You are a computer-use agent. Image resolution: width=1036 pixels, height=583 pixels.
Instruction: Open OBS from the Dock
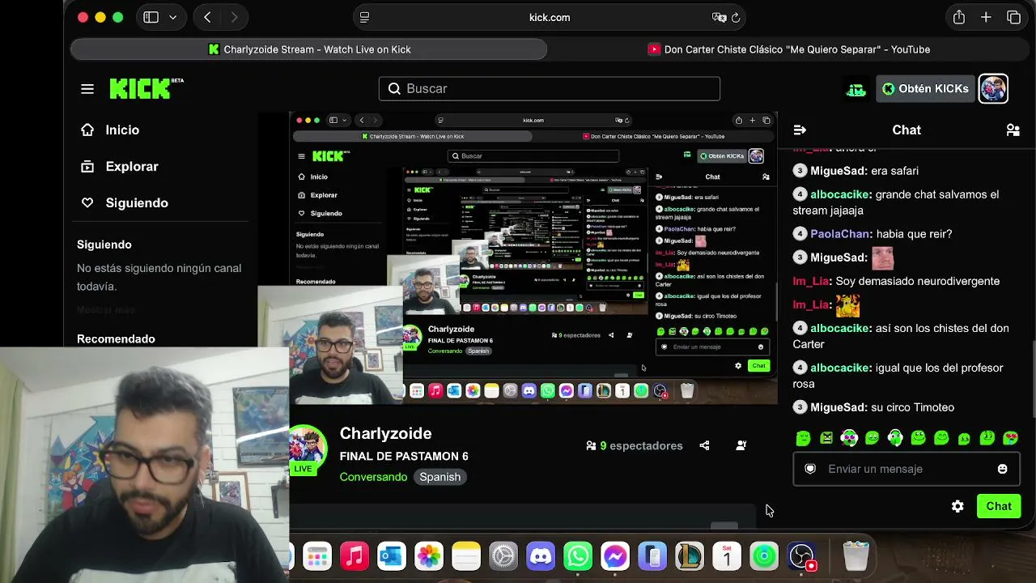[x=801, y=556]
